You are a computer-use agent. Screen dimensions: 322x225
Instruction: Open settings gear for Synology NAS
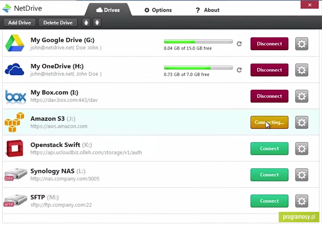tap(301, 175)
